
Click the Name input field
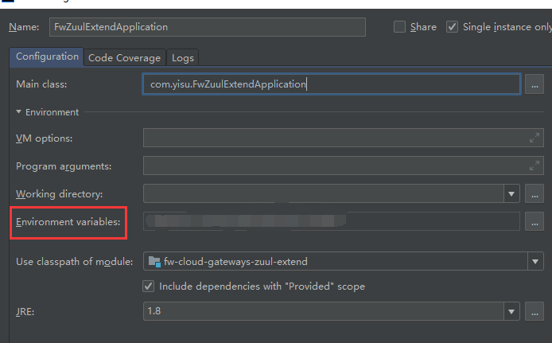click(x=207, y=26)
